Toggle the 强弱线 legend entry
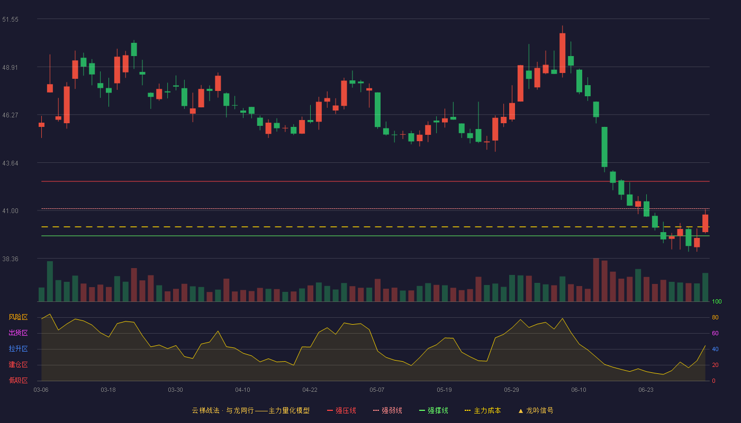 [x=387, y=410]
